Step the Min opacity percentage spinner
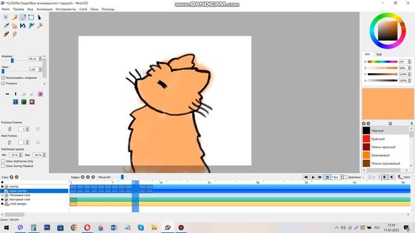 pos(20,155)
